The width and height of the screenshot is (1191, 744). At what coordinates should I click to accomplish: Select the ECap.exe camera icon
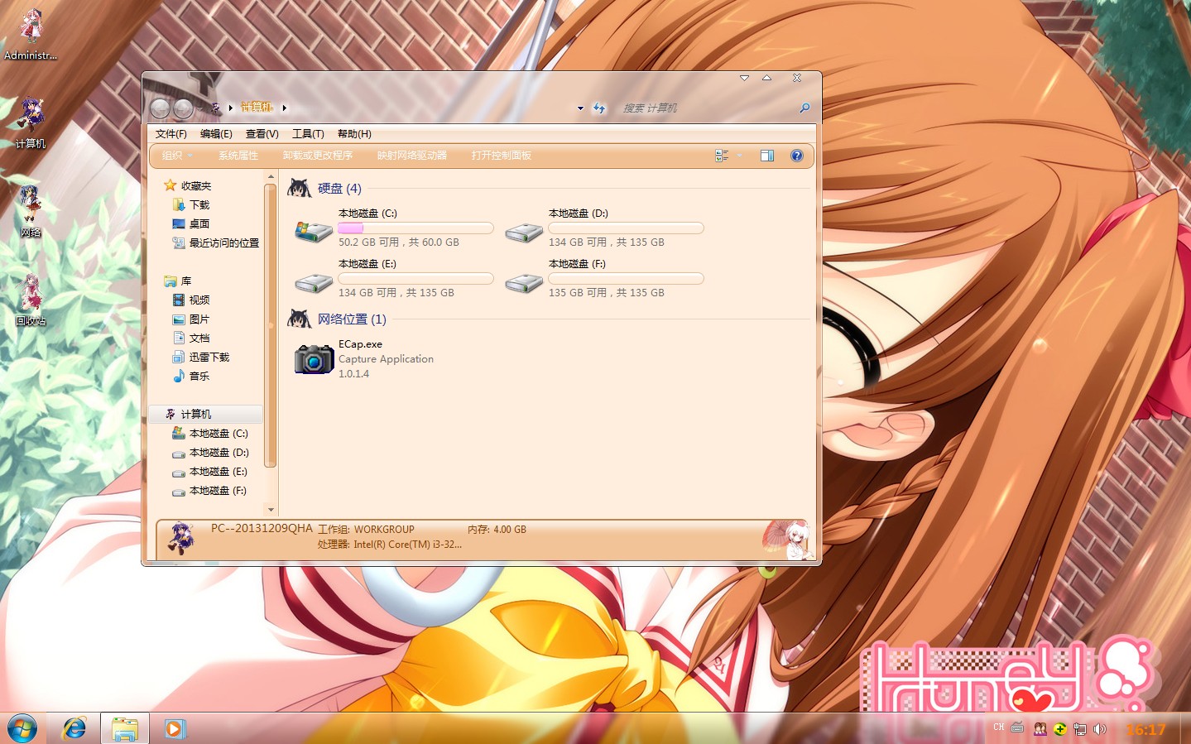(314, 359)
